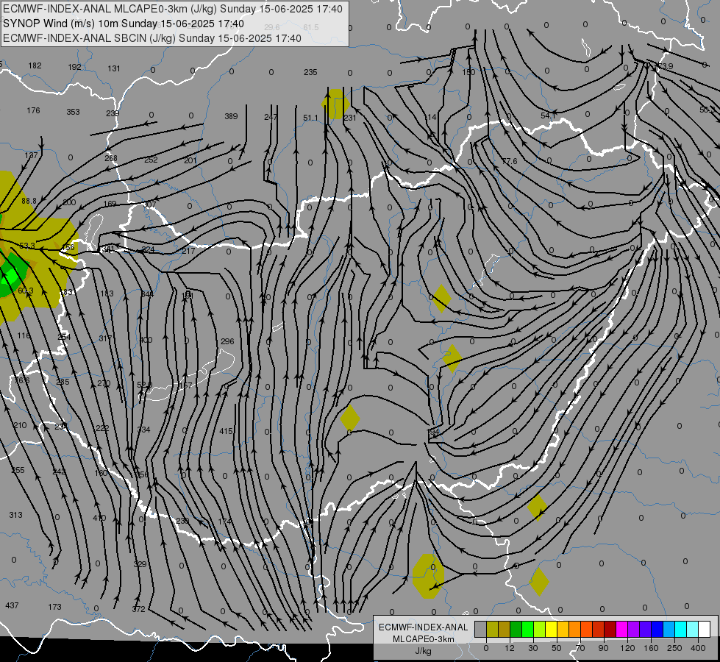Click the "400" legend tick label
This screenshot has height=662, width=720.
pyautogui.click(x=698, y=648)
